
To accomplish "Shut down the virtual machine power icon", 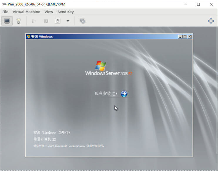I will tap(58, 21).
